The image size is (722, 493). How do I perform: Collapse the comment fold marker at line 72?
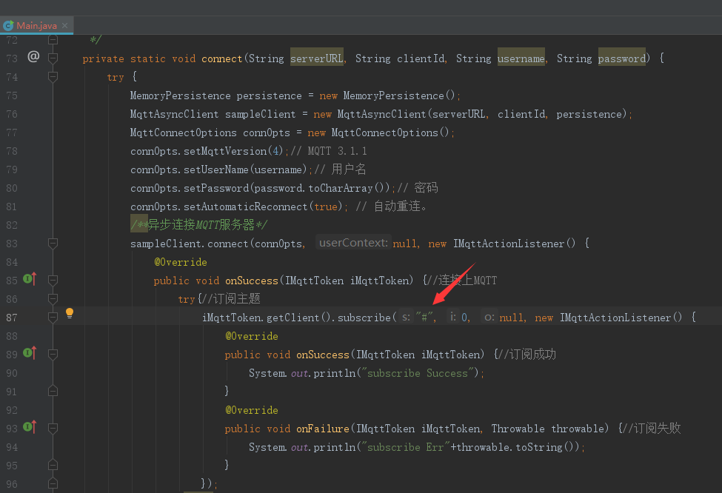tap(53, 39)
